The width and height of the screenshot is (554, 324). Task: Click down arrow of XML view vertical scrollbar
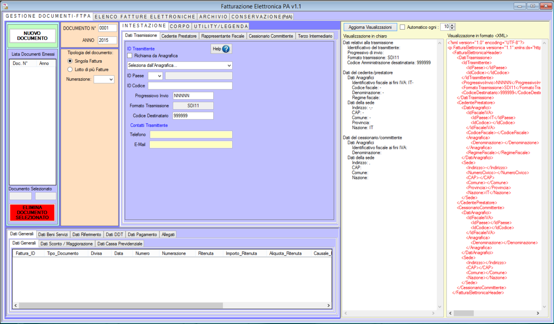pyautogui.click(x=544, y=307)
